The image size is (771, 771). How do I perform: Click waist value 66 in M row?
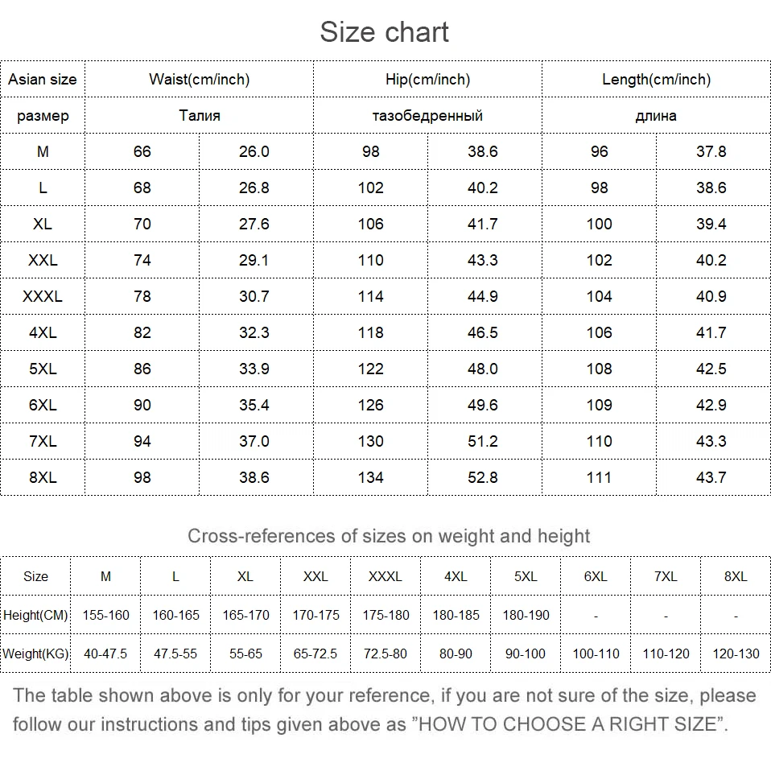point(142,151)
